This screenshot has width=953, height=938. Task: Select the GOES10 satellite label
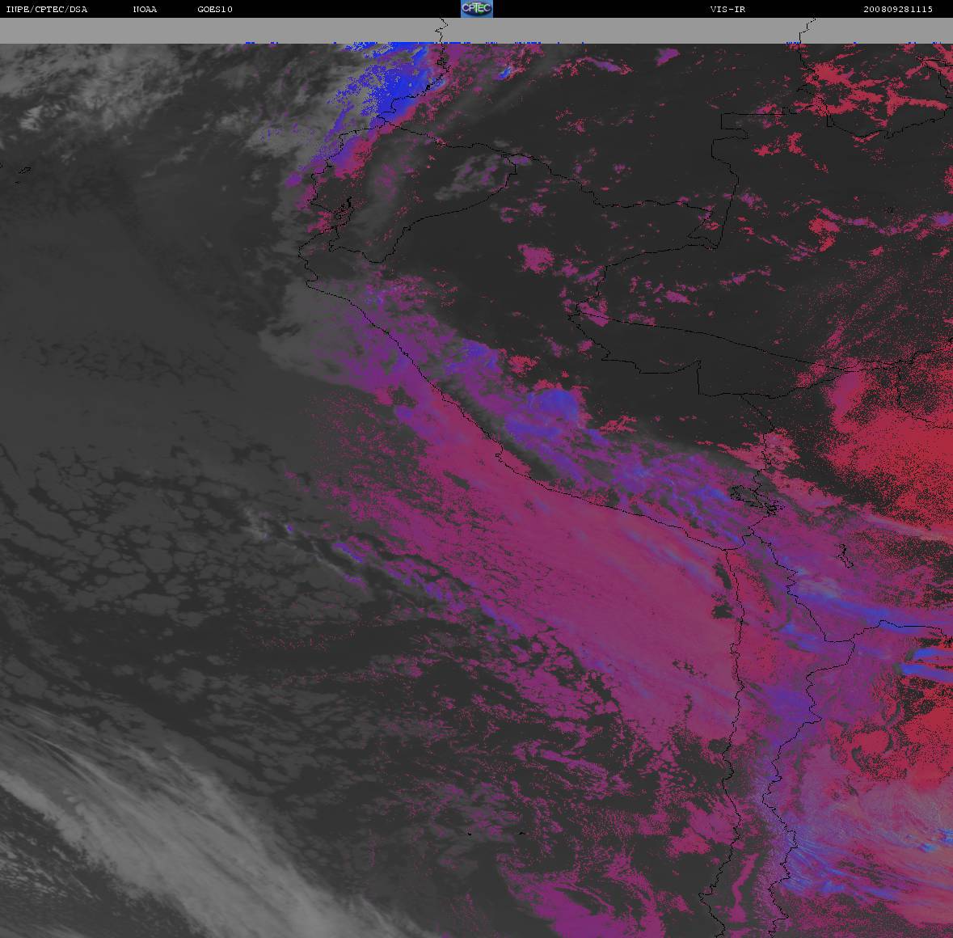coord(215,9)
